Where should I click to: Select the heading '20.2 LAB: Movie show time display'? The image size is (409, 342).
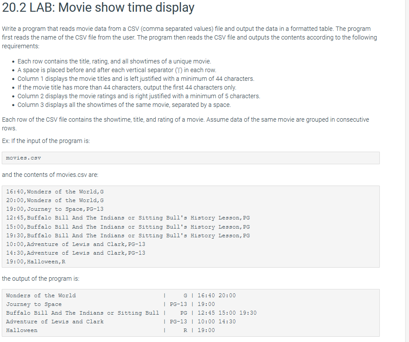pyautogui.click(x=99, y=8)
